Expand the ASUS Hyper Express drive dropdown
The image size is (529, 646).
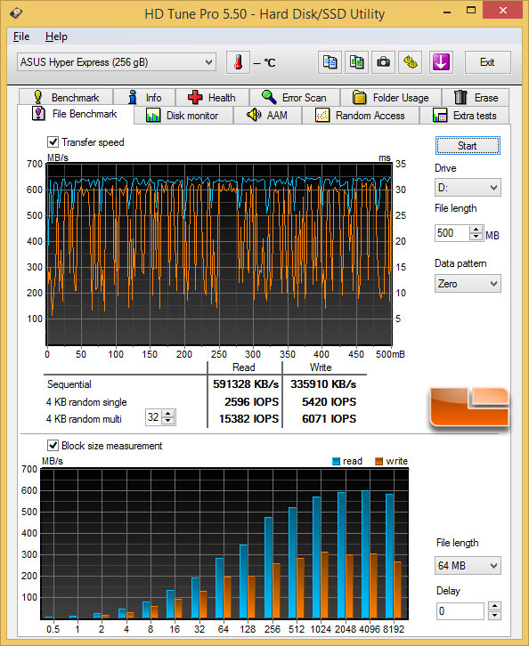click(117, 62)
